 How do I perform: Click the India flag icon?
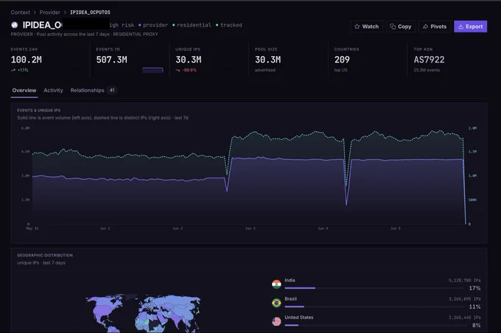click(x=276, y=284)
